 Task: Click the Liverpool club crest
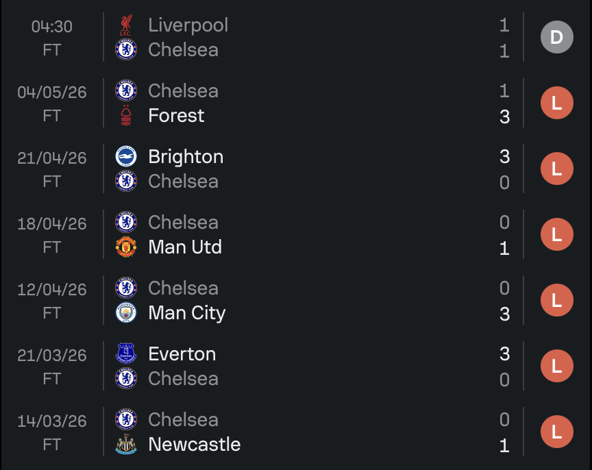[x=126, y=25]
